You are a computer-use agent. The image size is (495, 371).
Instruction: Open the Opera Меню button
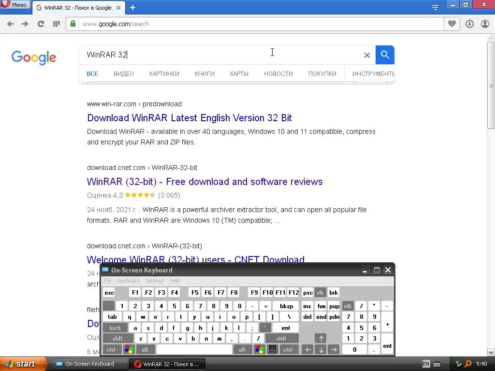(x=15, y=5)
